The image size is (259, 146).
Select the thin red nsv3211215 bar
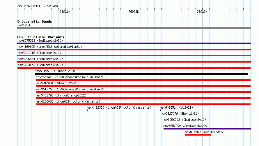pyautogui.click(x=134, y=56)
